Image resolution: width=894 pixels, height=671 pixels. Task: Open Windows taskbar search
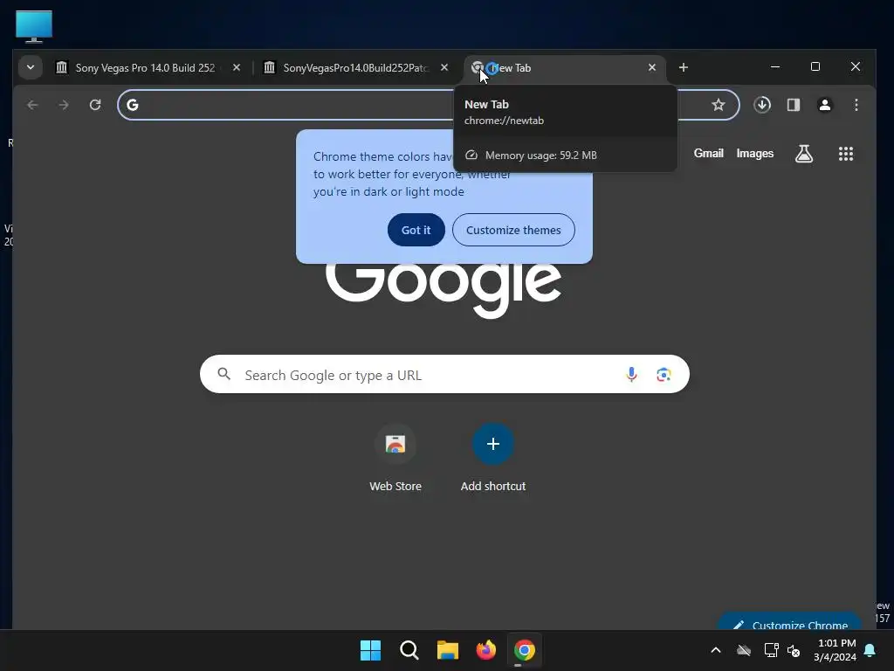pos(409,650)
